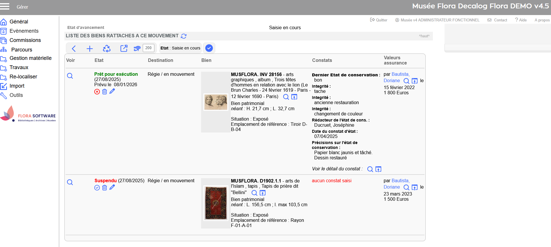Image resolution: width=551 pixels, height=247 pixels.
Task: Delete the Suspendu item with trash icon
Action: [104, 188]
